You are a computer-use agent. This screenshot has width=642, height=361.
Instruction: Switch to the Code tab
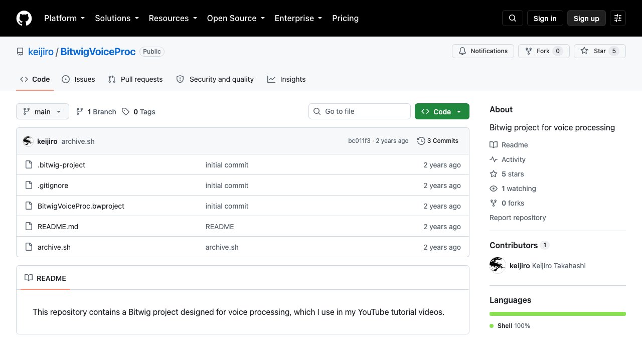point(35,79)
